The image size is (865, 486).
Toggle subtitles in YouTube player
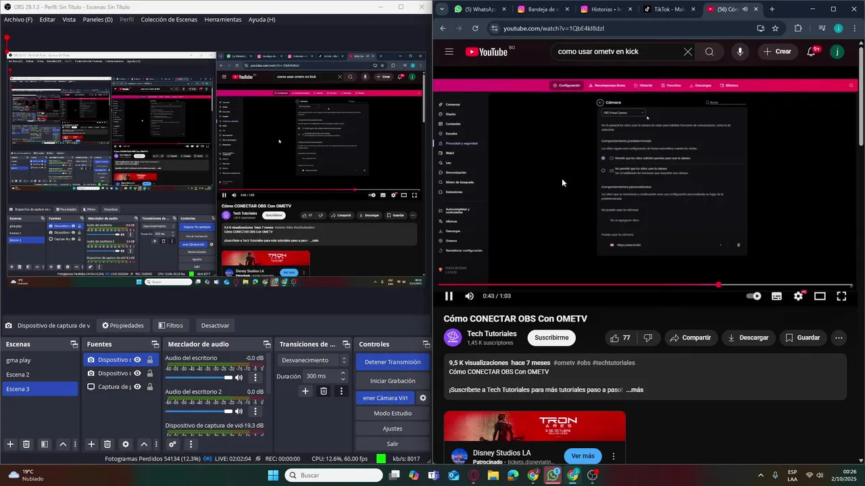(777, 296)
